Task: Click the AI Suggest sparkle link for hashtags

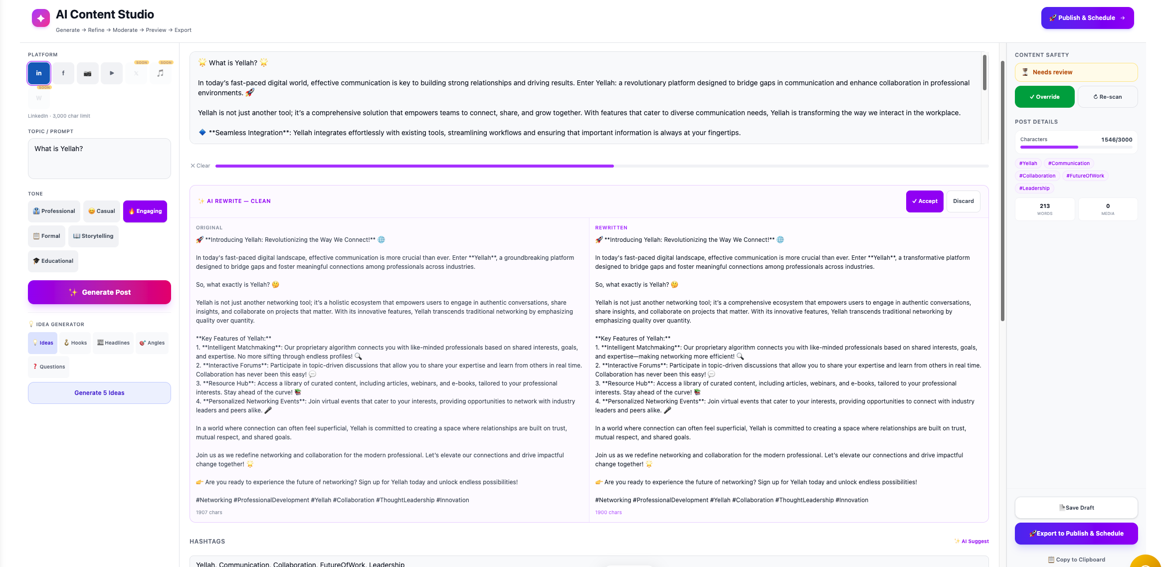Action: coord(971,541)
